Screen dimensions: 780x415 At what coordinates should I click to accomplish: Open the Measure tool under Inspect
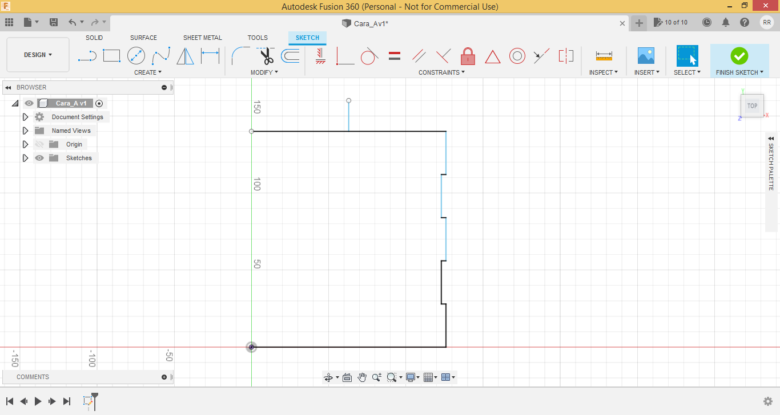coord(603,56)
